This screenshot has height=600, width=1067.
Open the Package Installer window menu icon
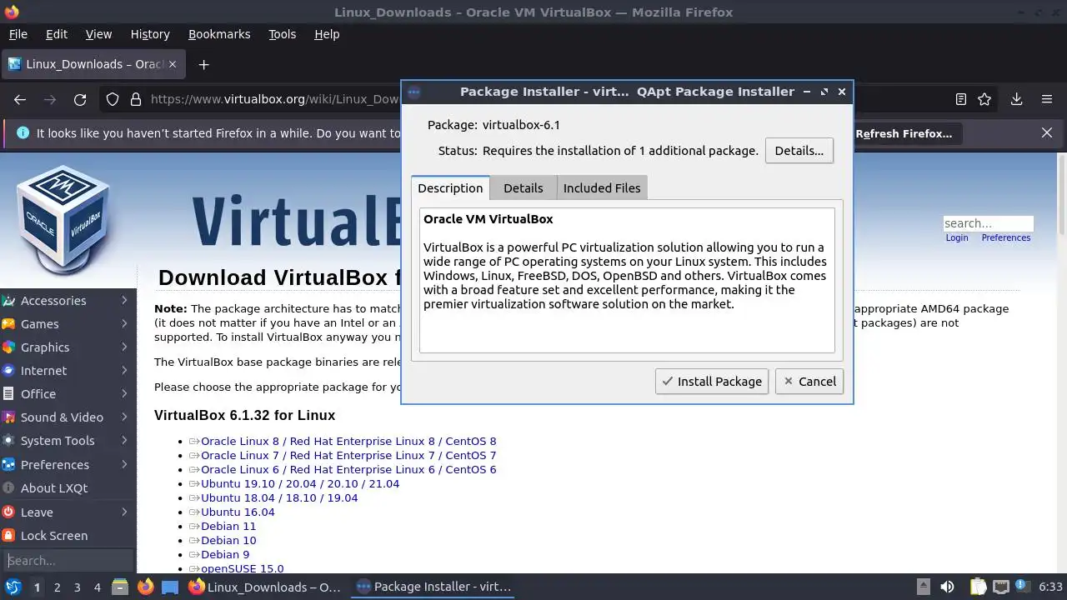coord(414,92)
